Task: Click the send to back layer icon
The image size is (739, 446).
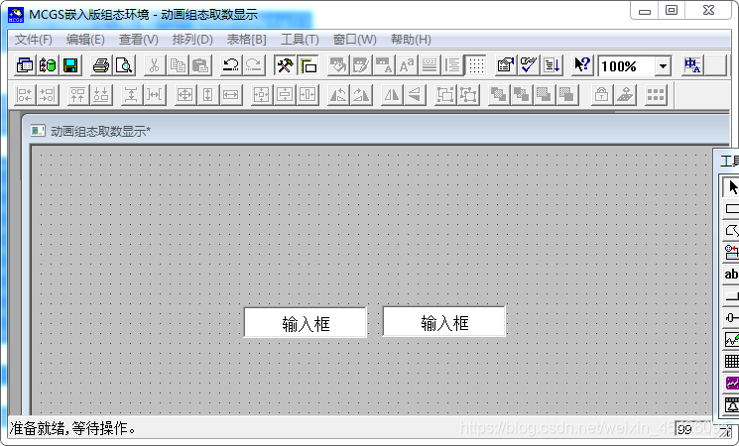Action: [x=521, y=95]
